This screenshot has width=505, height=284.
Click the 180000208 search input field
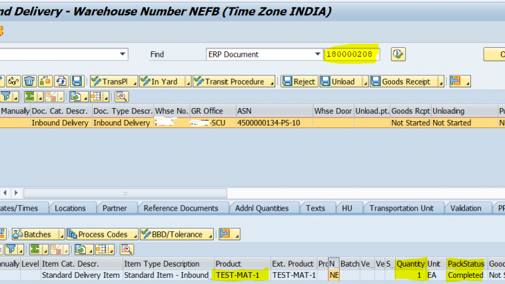[x=351, y=54]
